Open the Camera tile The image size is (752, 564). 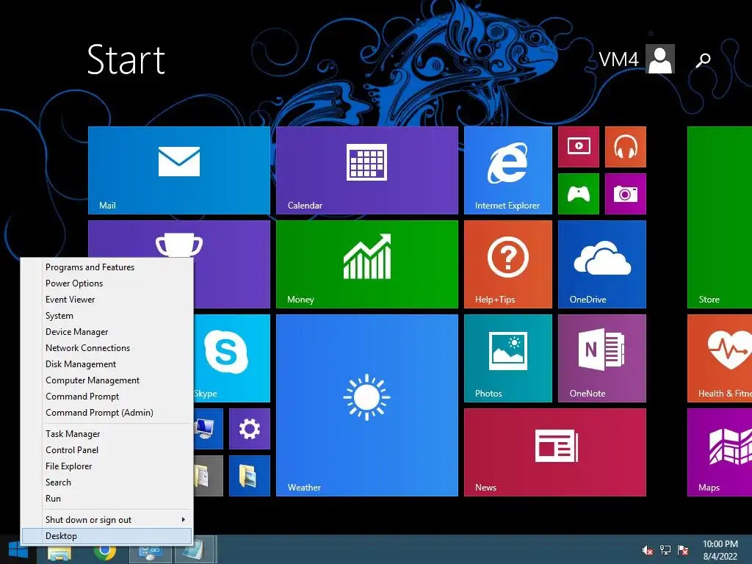click(626, 194)
